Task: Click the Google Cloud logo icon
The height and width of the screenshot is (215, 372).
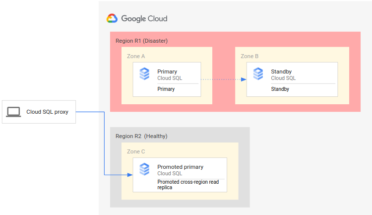Action: click(112, 18)
